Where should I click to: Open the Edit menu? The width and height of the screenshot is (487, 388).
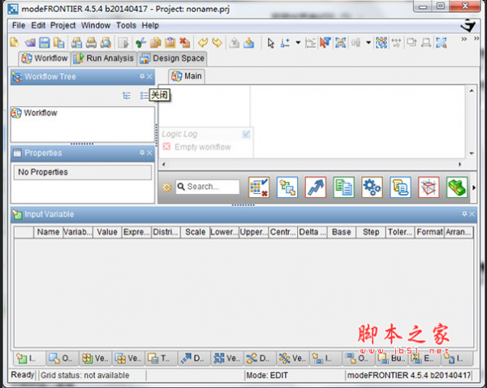tap(38, 25)
